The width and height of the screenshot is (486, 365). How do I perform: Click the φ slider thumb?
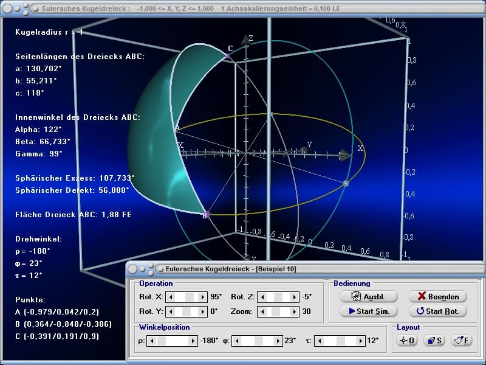(259, 341)
